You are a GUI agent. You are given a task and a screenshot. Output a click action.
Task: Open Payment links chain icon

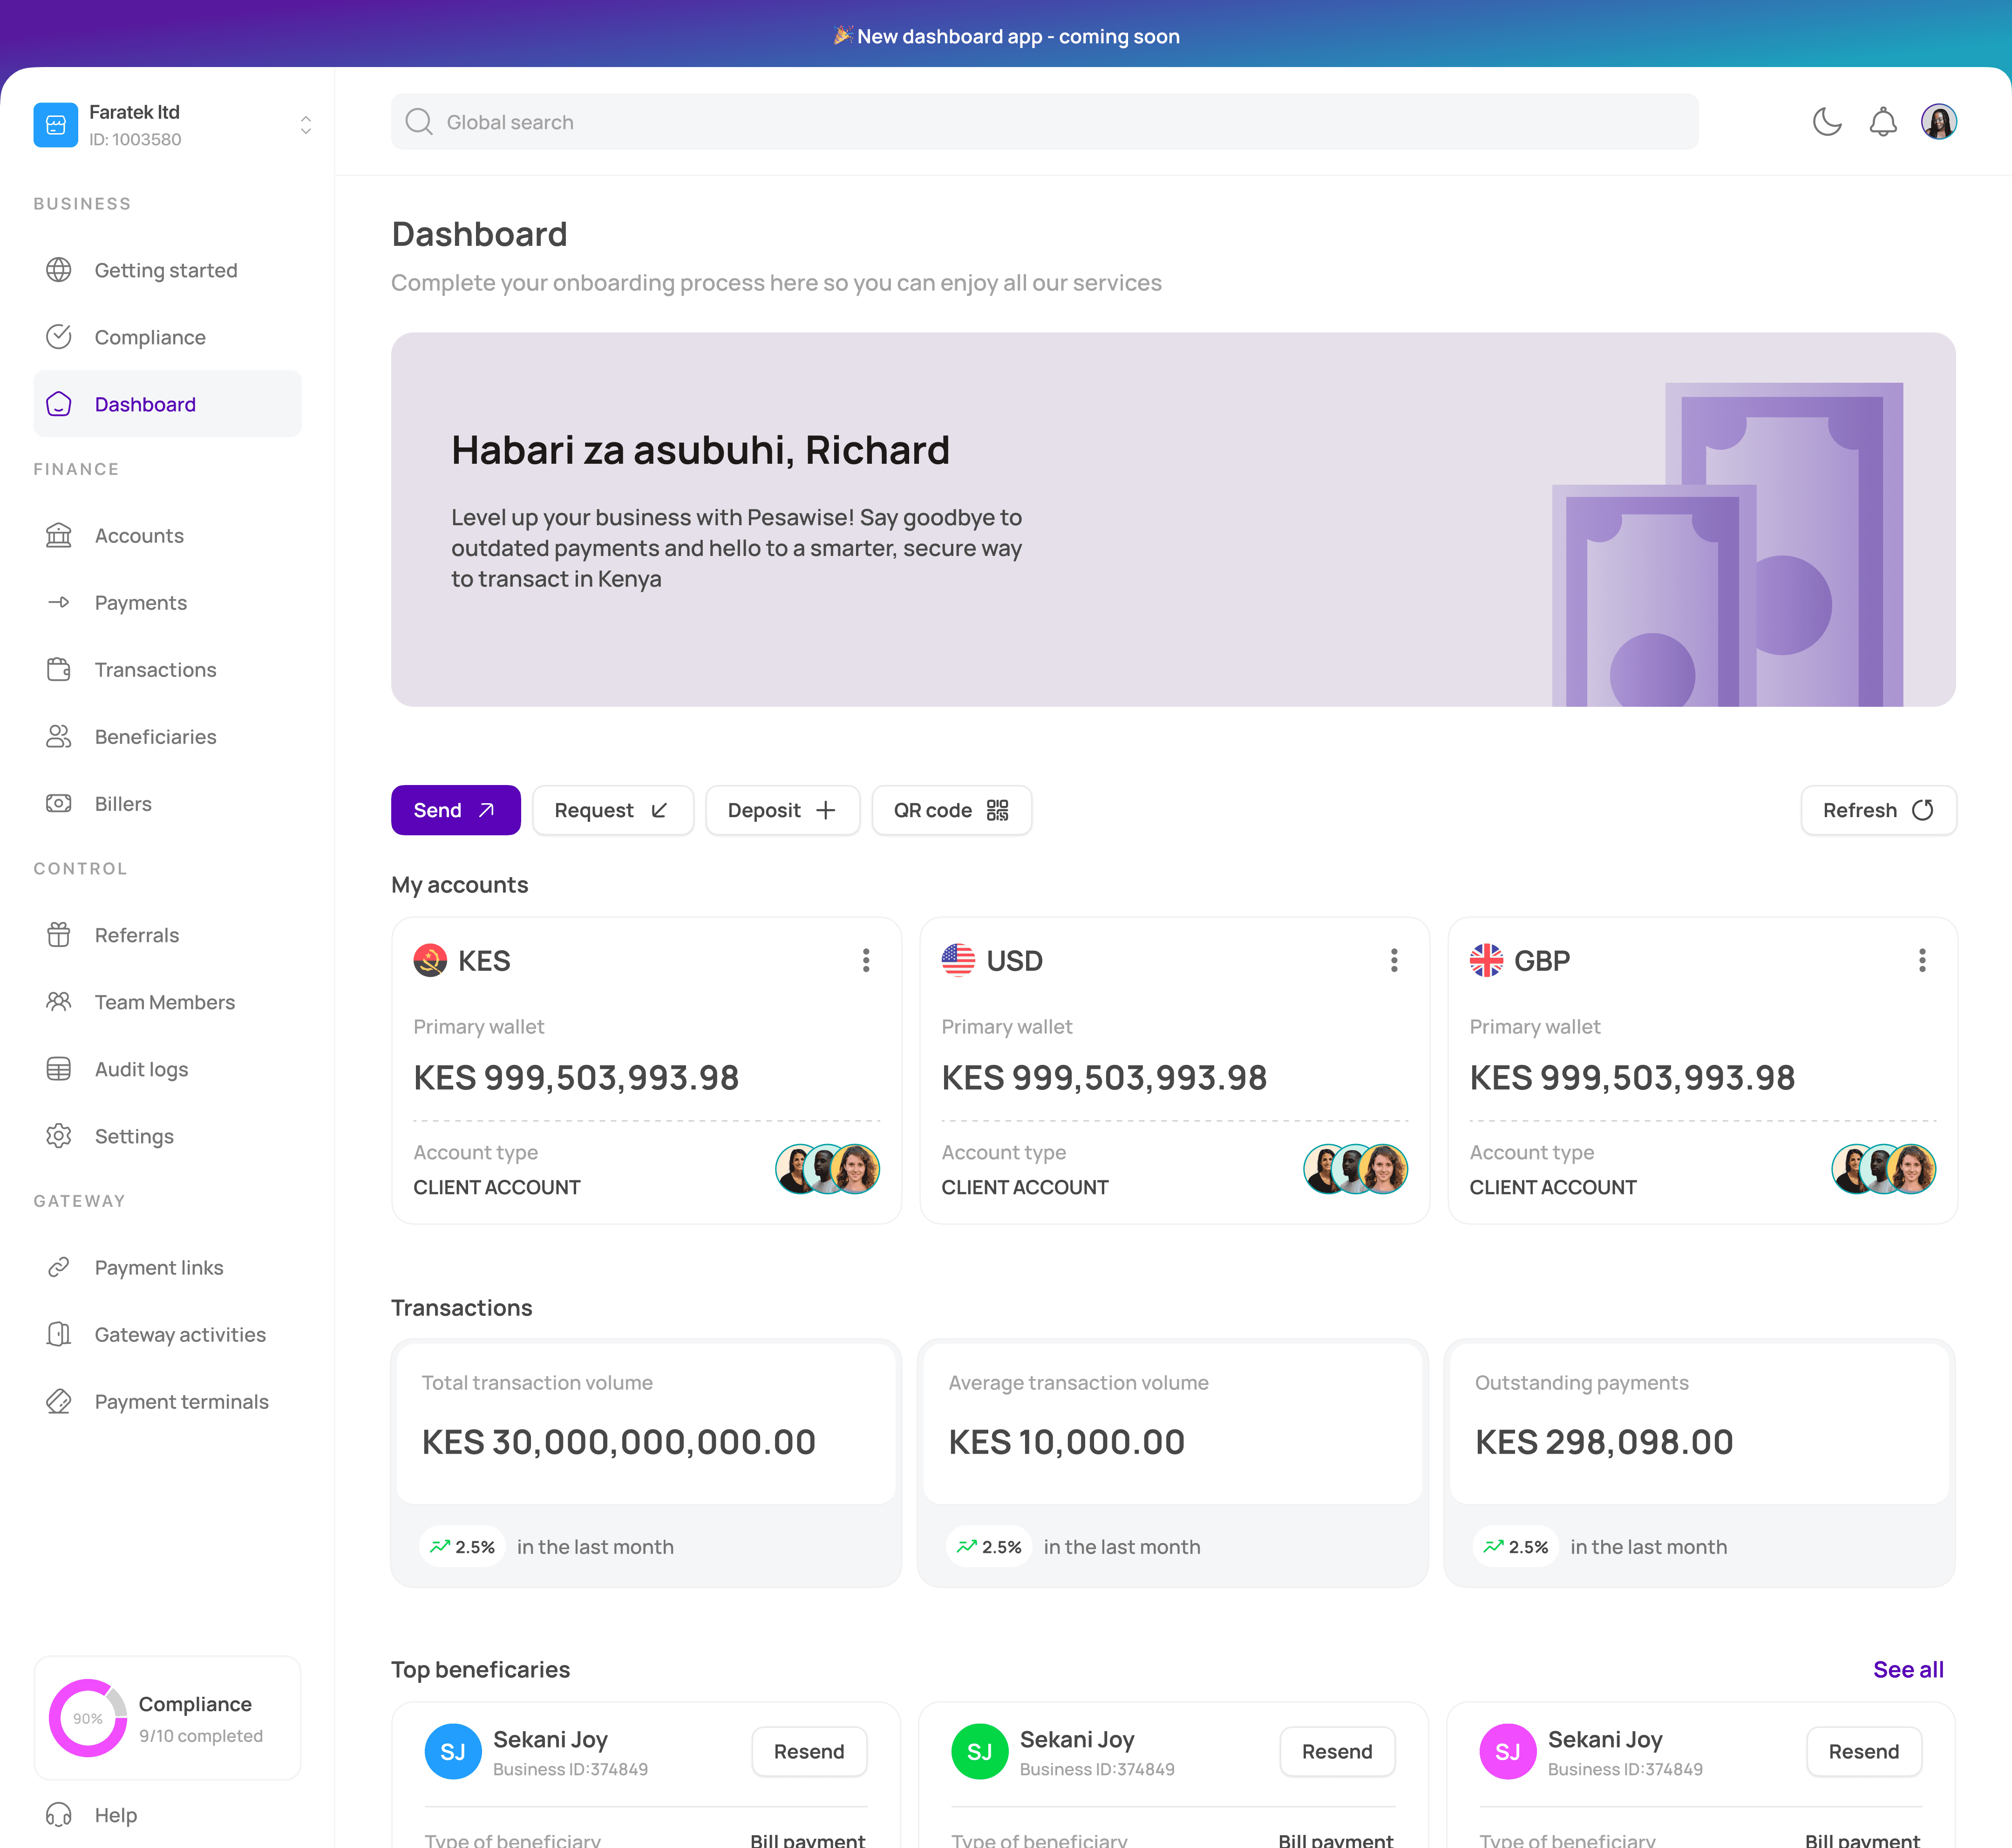tap(59, 1267)
